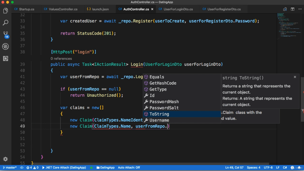Choose Equals from the suggestion list
The image size is (304, 171).
182,77
